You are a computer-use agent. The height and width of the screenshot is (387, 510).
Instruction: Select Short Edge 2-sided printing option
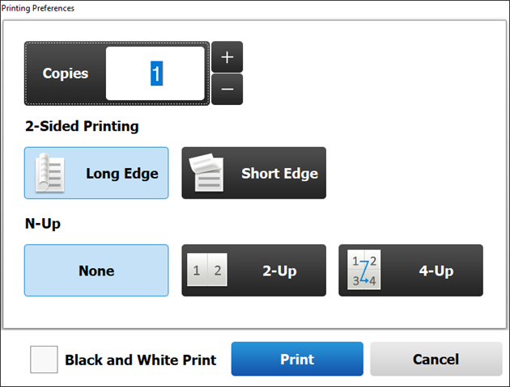pyautogui.click(x=253, y=173)
